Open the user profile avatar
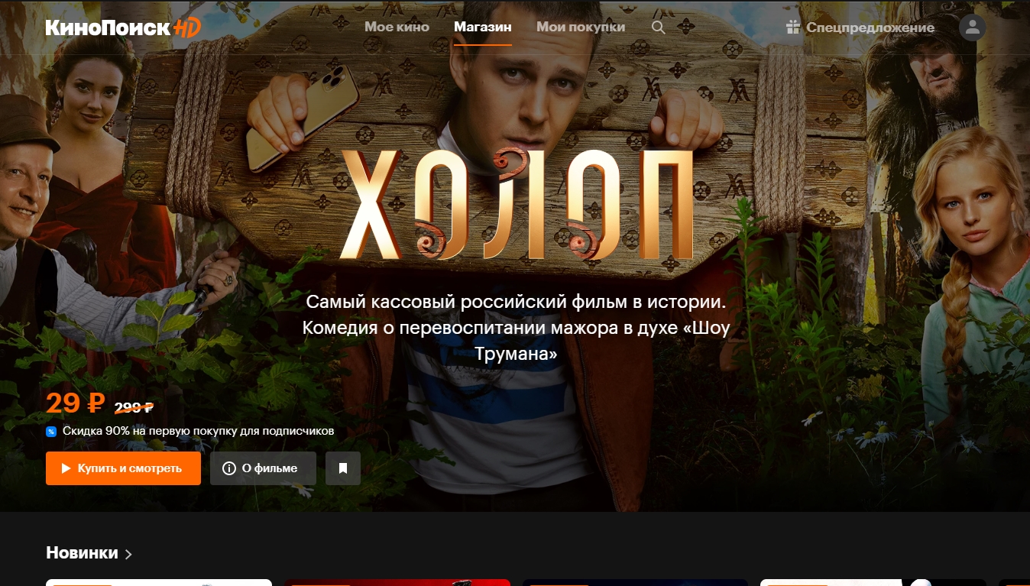 972,28
